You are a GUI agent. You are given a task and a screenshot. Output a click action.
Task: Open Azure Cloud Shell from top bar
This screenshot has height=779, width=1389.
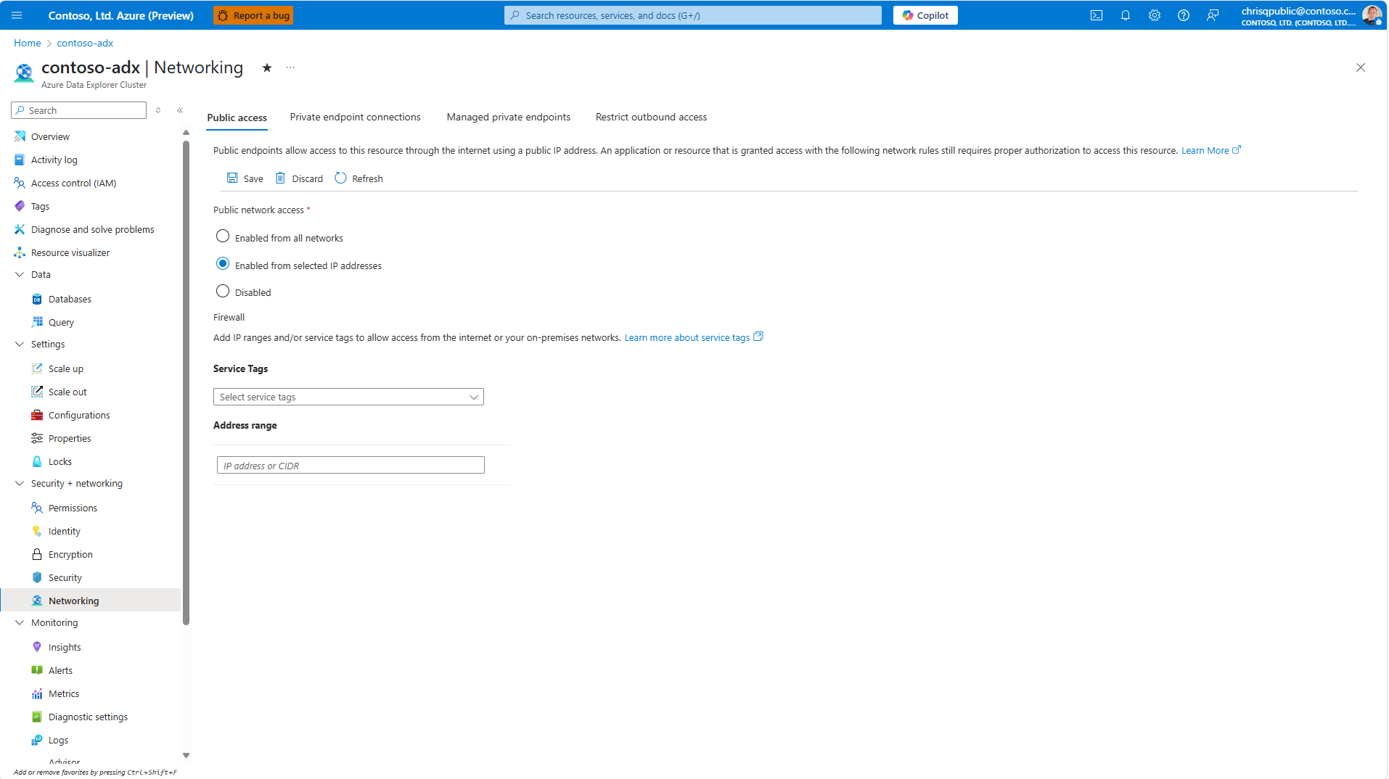tap(1097, 15)
